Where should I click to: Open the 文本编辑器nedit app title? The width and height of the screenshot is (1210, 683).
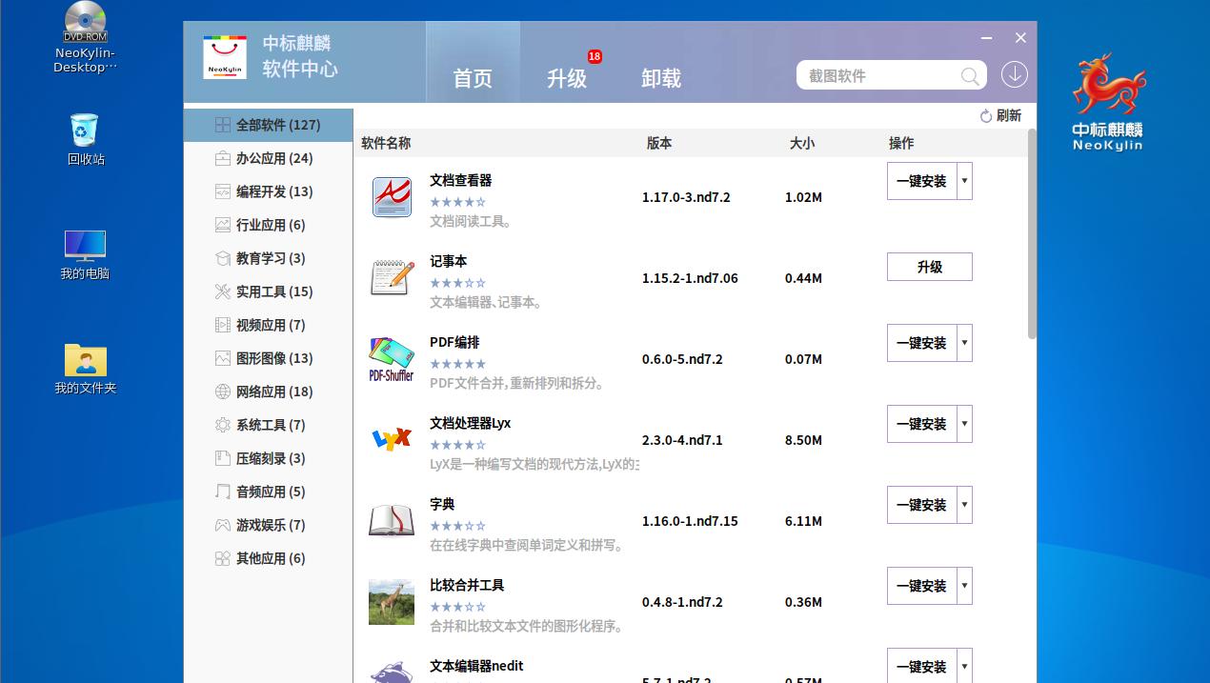[x=476, y=666]
